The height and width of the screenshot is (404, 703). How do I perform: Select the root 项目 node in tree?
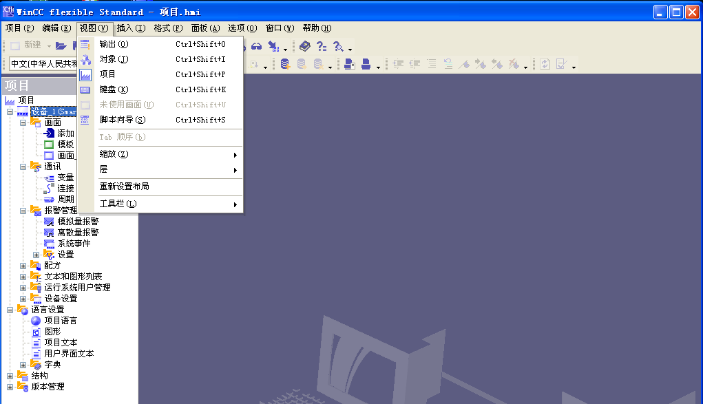[25, 100]
